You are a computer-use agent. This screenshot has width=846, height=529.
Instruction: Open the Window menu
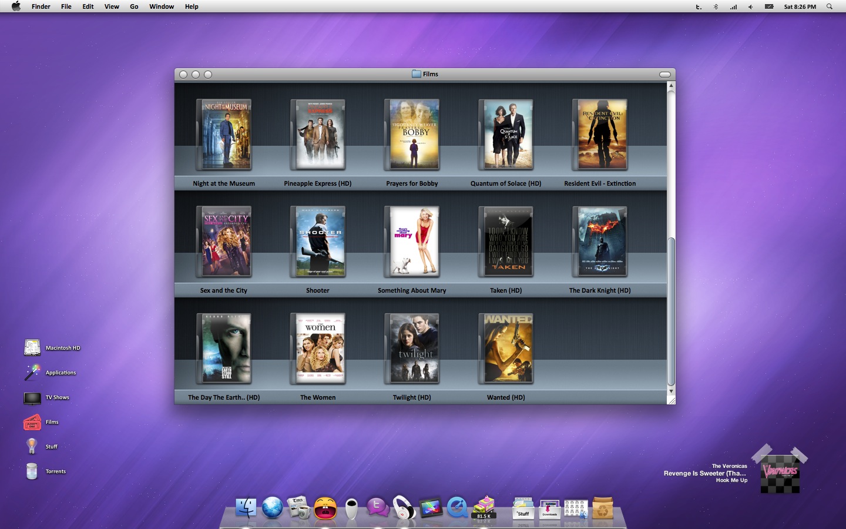(x=162, y=6)
